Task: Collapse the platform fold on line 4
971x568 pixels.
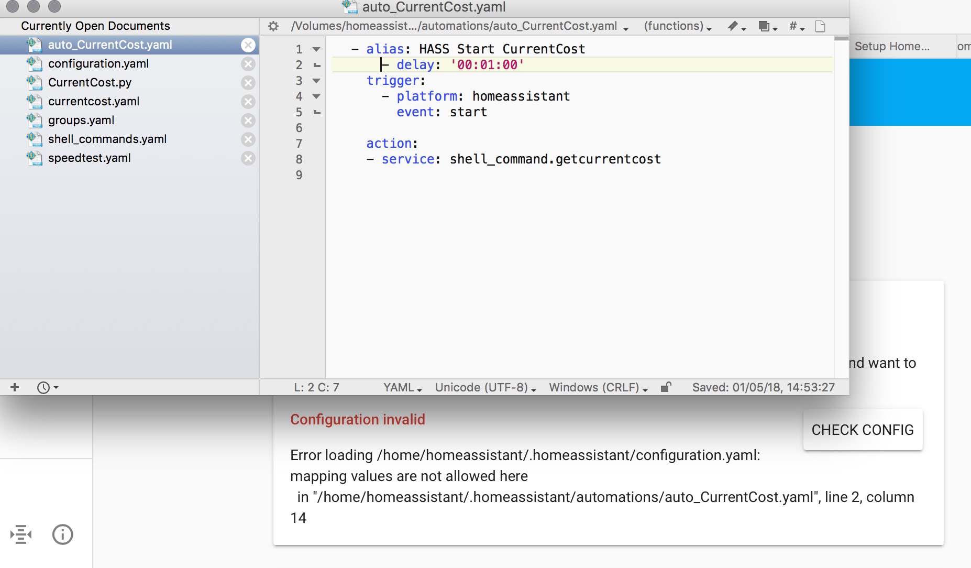Action: (316, 96)
